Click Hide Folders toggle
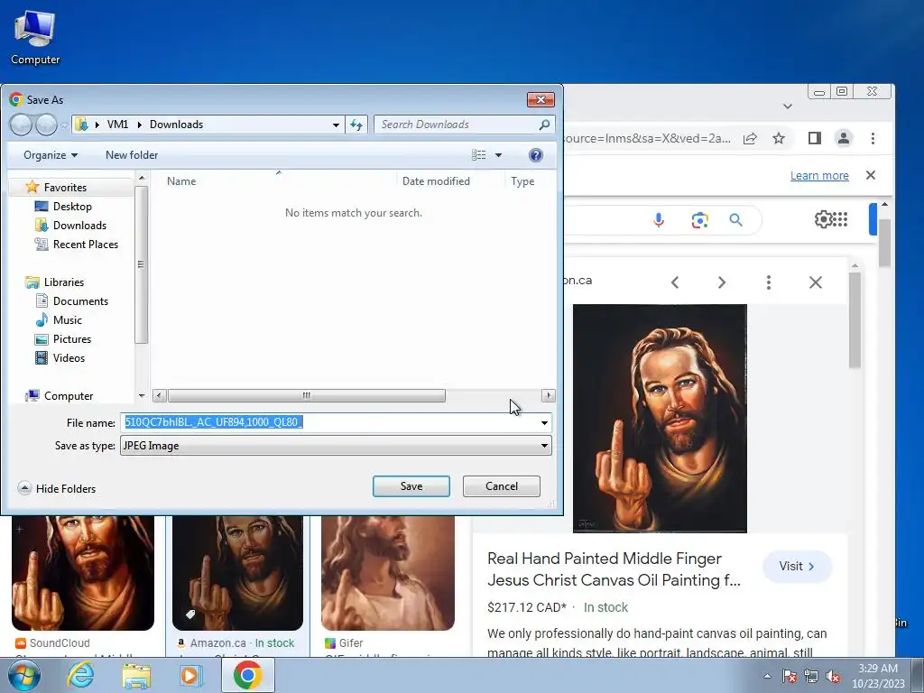924x693 pixels. point(57,488)
